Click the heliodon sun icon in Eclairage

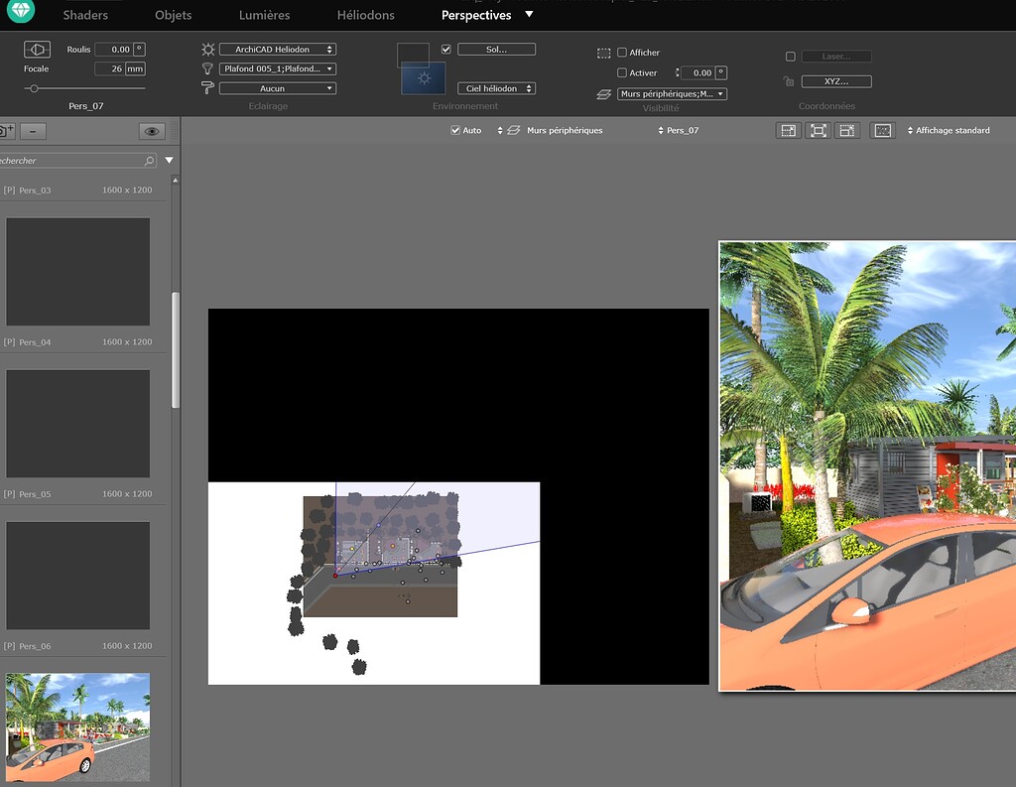tap(206, 48)
